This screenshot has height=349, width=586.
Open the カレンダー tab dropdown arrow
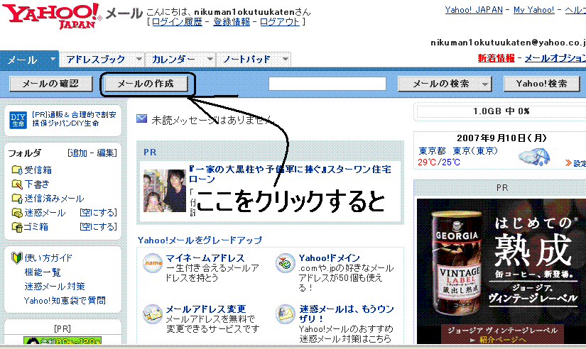tap(210, 59)
